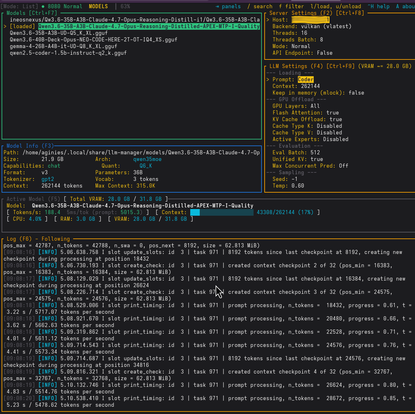Choose the filter option in the top bar
The height and width of the screenshot is (414, 415).
(x=292, y=6)
